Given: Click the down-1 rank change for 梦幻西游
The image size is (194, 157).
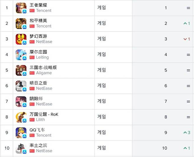Looking at the screenshot, I should [x=187, y=39].
